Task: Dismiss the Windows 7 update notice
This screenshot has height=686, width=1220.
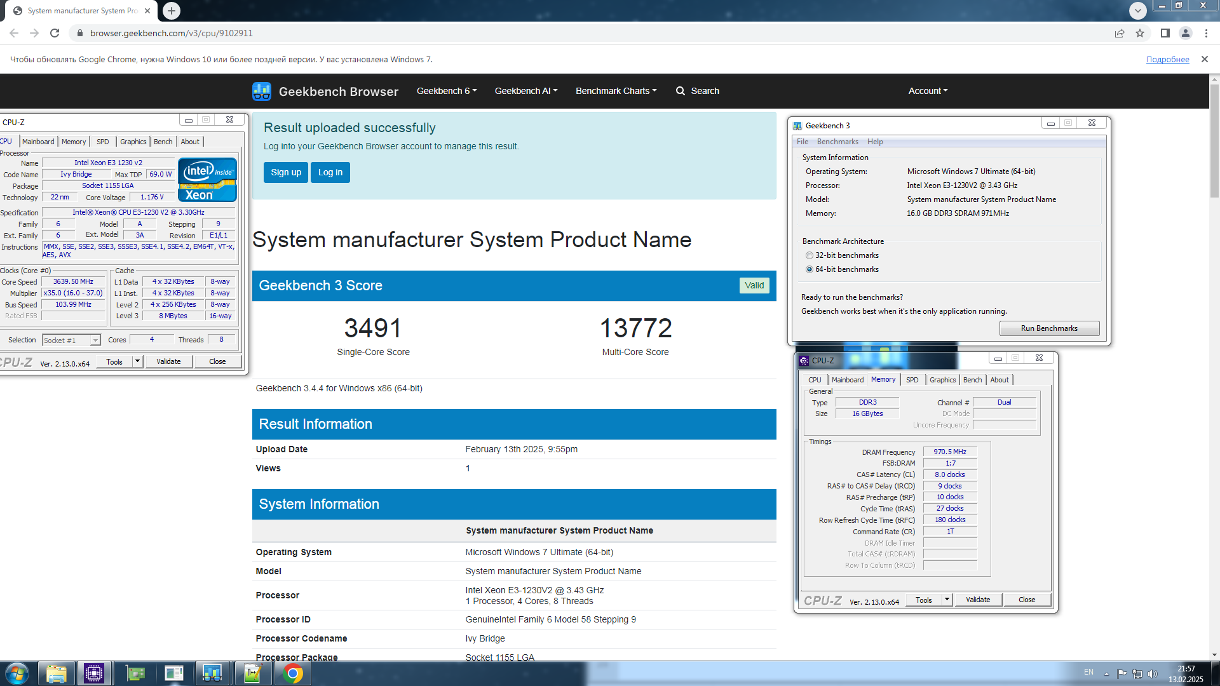Action: 1205,59
